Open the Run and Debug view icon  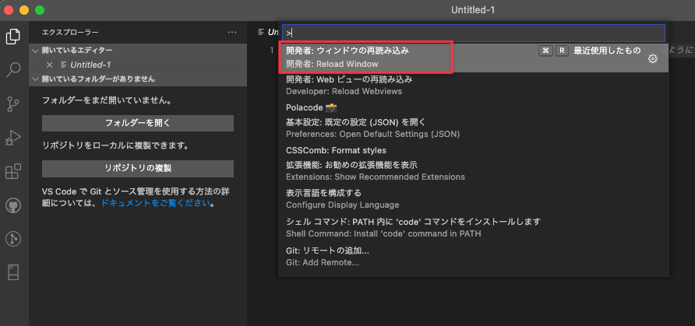click(x=13, y=138)
